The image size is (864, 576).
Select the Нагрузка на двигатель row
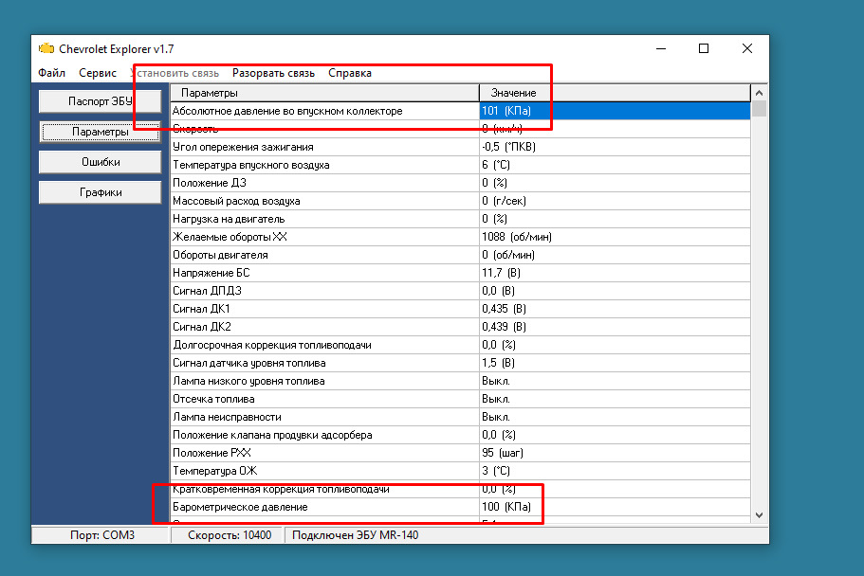tap(460, 219)
